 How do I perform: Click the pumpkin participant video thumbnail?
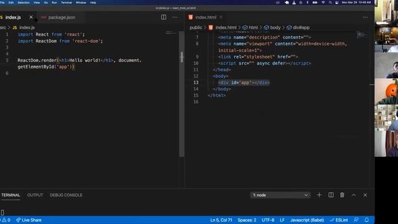(386, 91)
